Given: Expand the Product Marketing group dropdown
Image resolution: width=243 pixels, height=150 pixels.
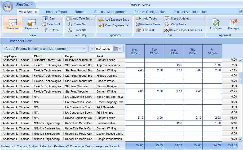Looking at the screenshot, I should [x=84, y=49].
